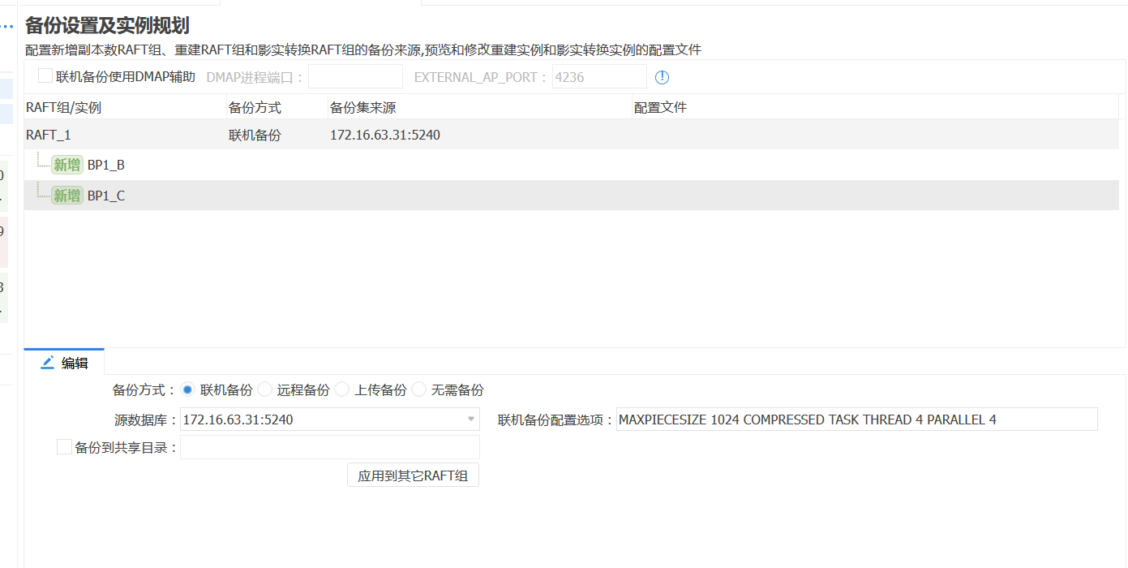Click the 备份方式 column header
Viewport: 1128px width, 568px height.
pos(277,107)
